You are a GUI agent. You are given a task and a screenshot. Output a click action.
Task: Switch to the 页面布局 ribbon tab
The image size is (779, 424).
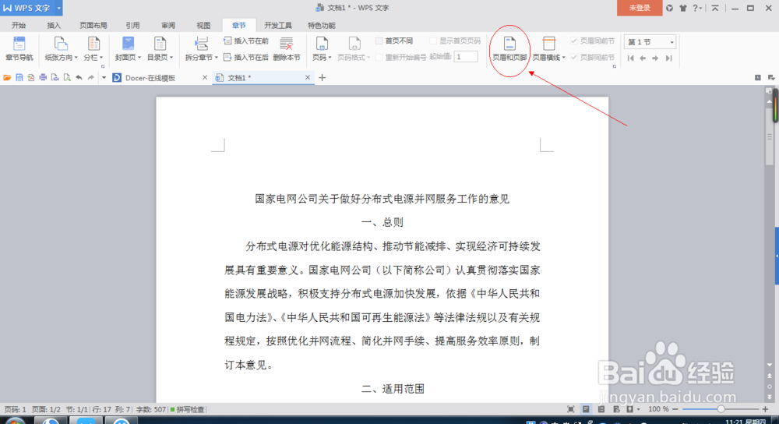pos(93,26)
